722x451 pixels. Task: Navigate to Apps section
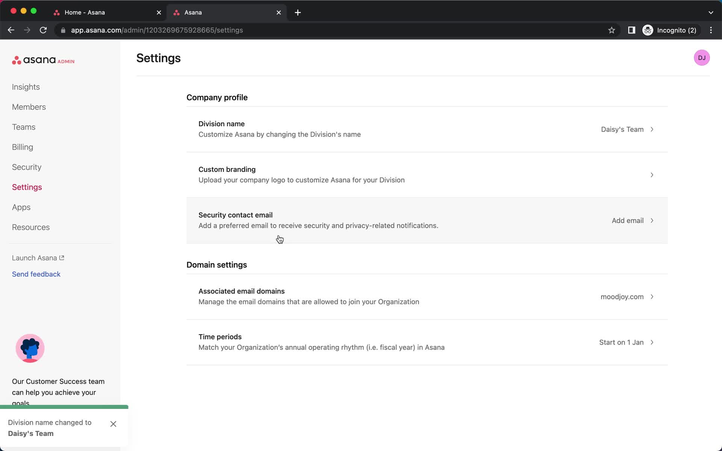(x=21, y=207)
